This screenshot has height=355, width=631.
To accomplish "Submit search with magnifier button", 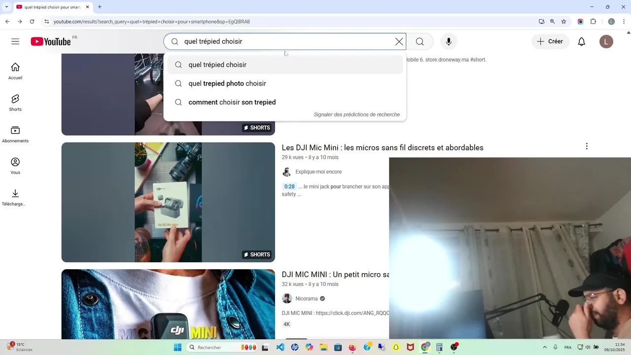I will point(420,41).
